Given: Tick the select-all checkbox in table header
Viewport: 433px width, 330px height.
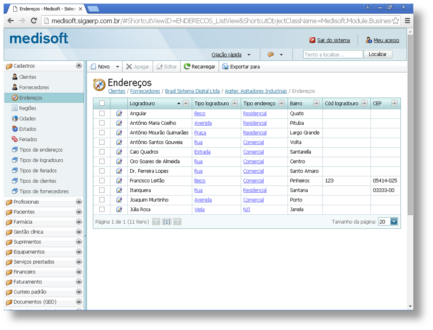Looking at the screenshot, I should point(102,103).
